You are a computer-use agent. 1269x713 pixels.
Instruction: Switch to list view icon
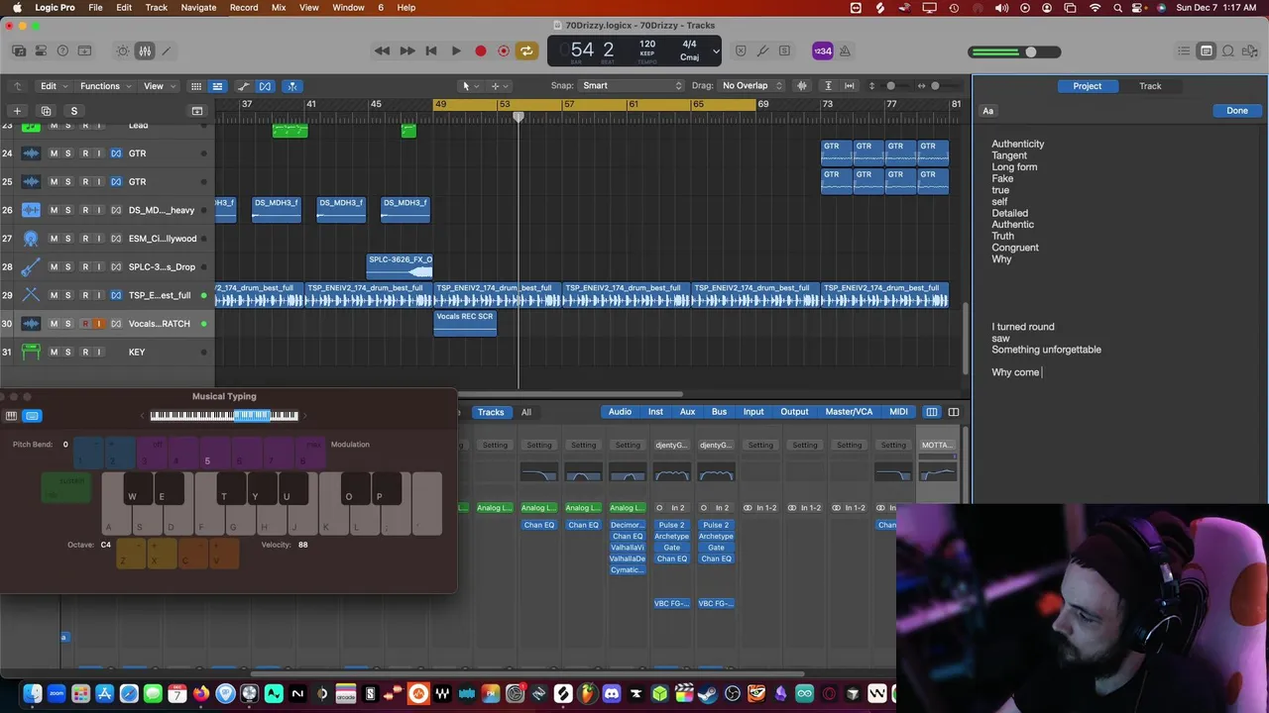point(217,86)
